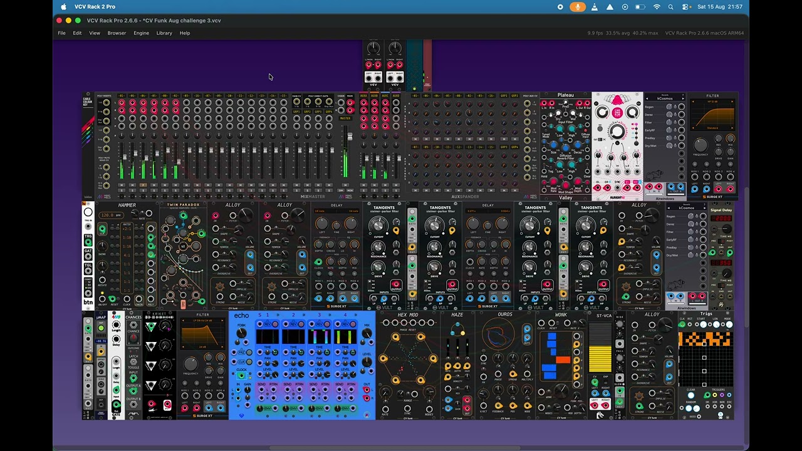Image resolution: width=802 pixels, height=451 pixels.
Task: Open the kCosmos effect selector beside Signal Delay
Action: click(686, 208)
